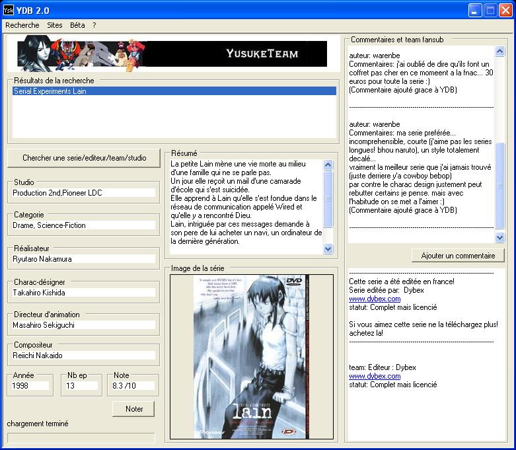Open the Sites menu
The height and width of the screenshot is (450, 516).
pos(55,25)
